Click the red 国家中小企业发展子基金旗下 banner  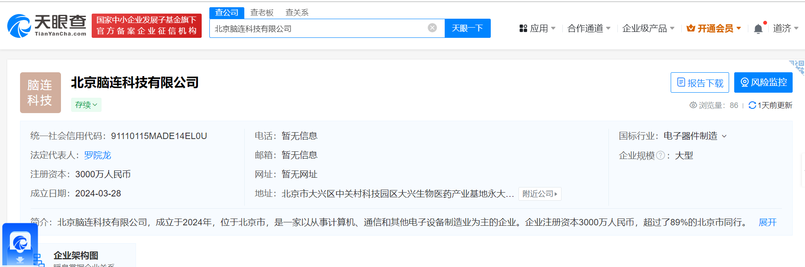(147, 26)
